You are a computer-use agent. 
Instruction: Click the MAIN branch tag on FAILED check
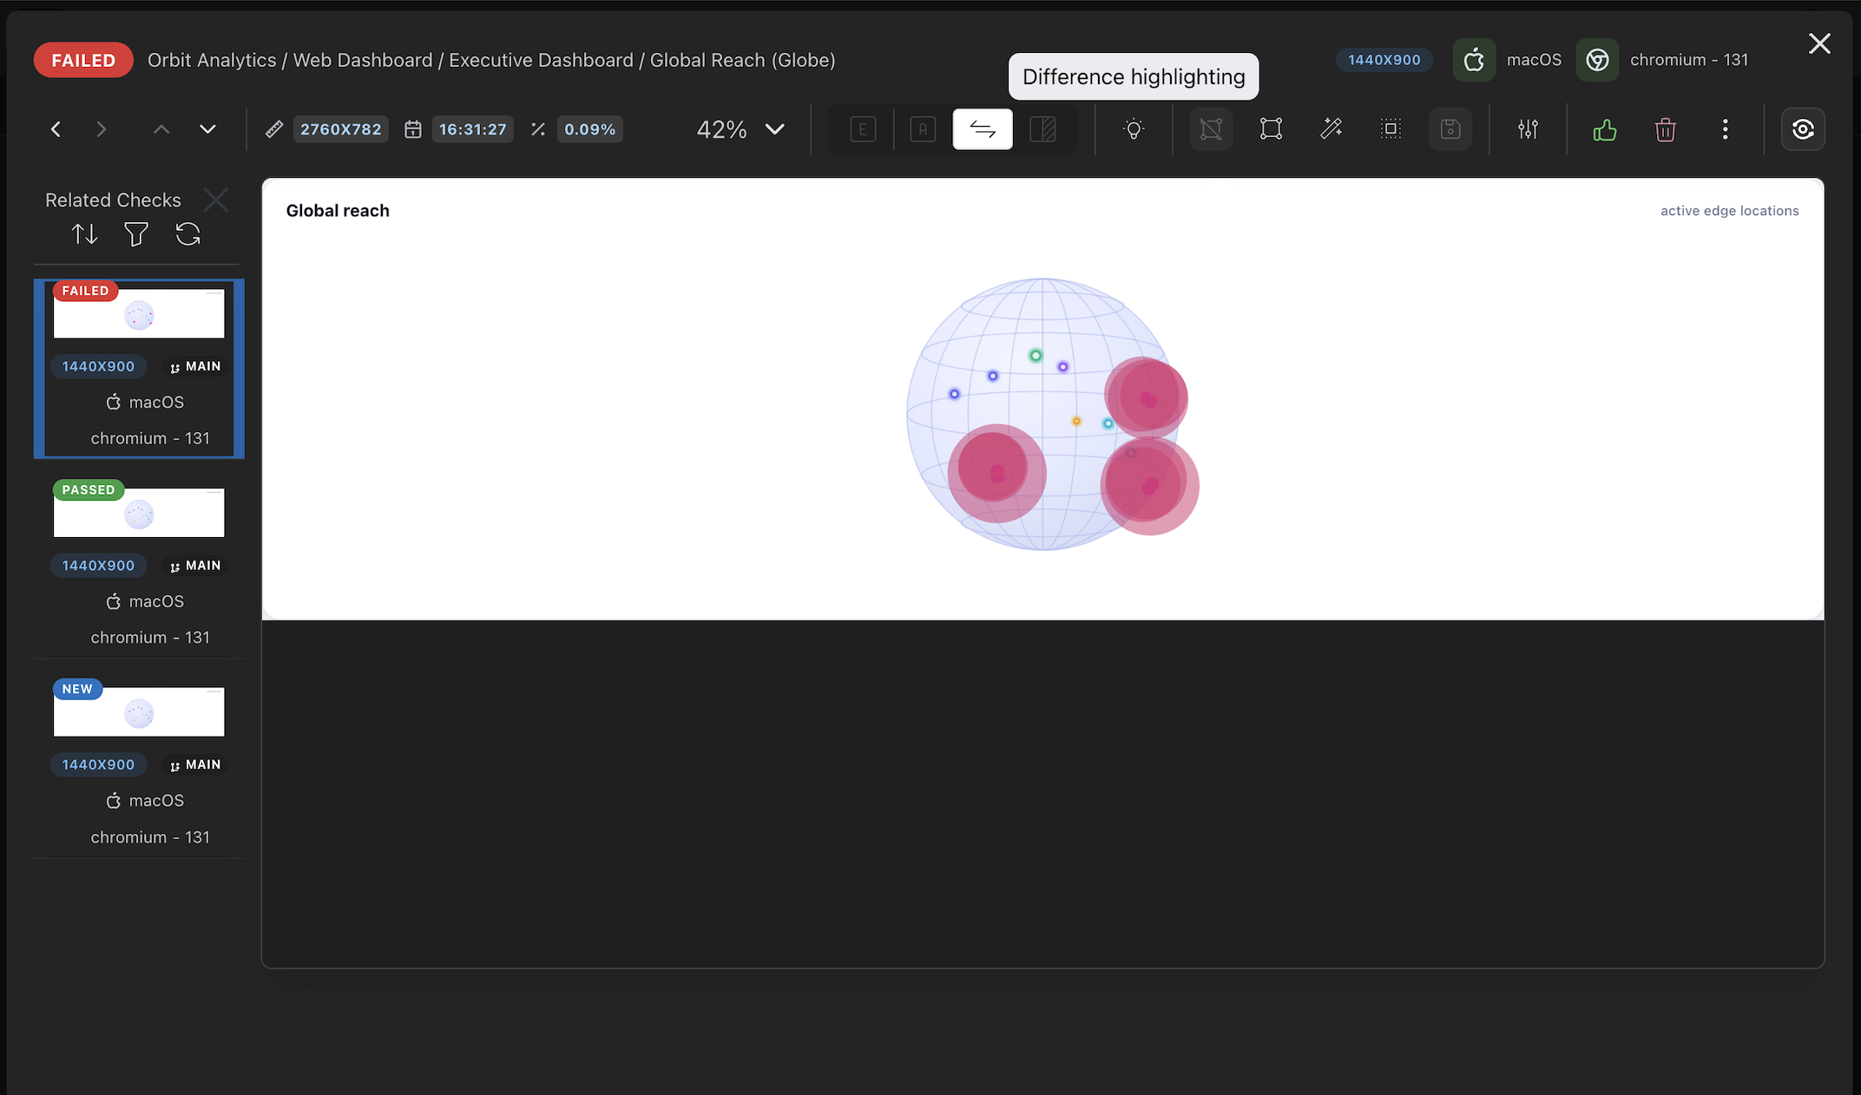(195, 366)
